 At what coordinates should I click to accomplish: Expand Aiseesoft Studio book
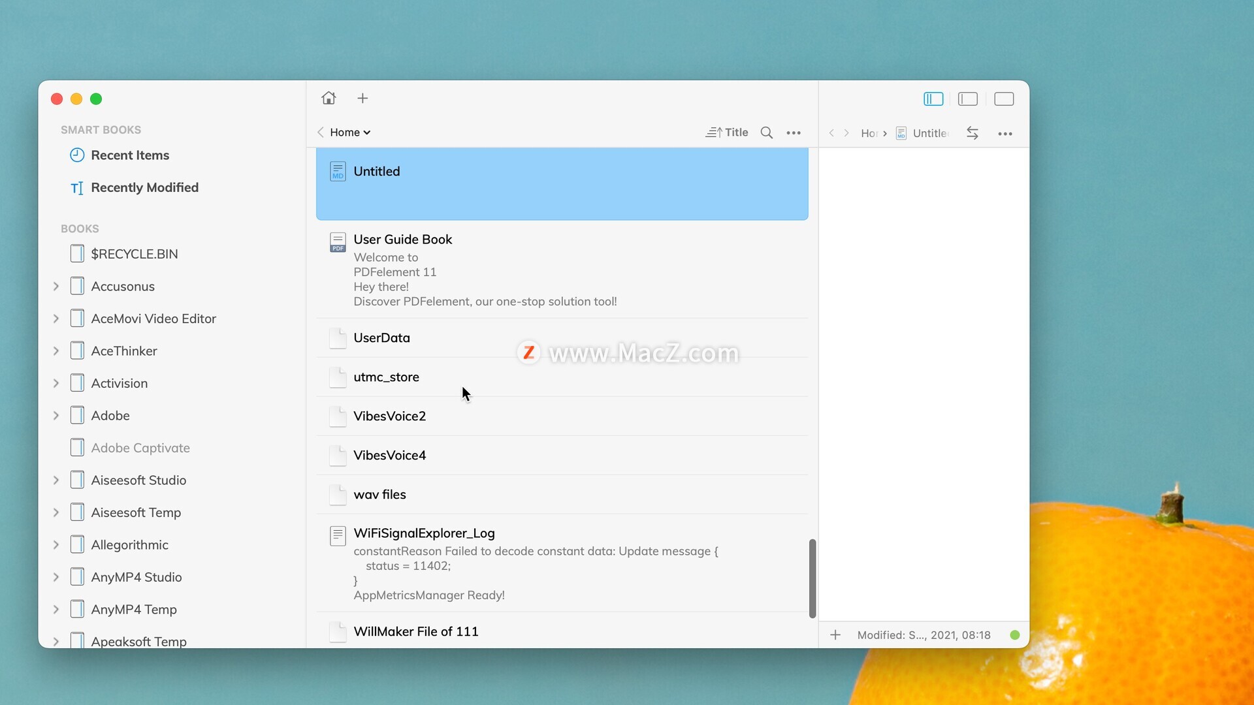(56, 480)
